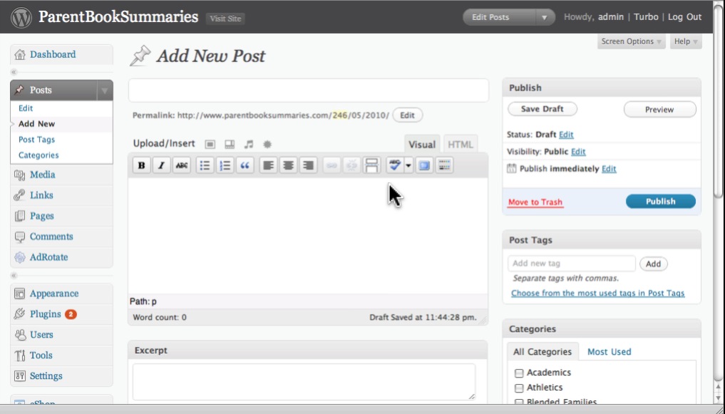The height and width of the screenshot is (414, 725).
Task: Click the blue Publish button
Action: tap(660, 202)
